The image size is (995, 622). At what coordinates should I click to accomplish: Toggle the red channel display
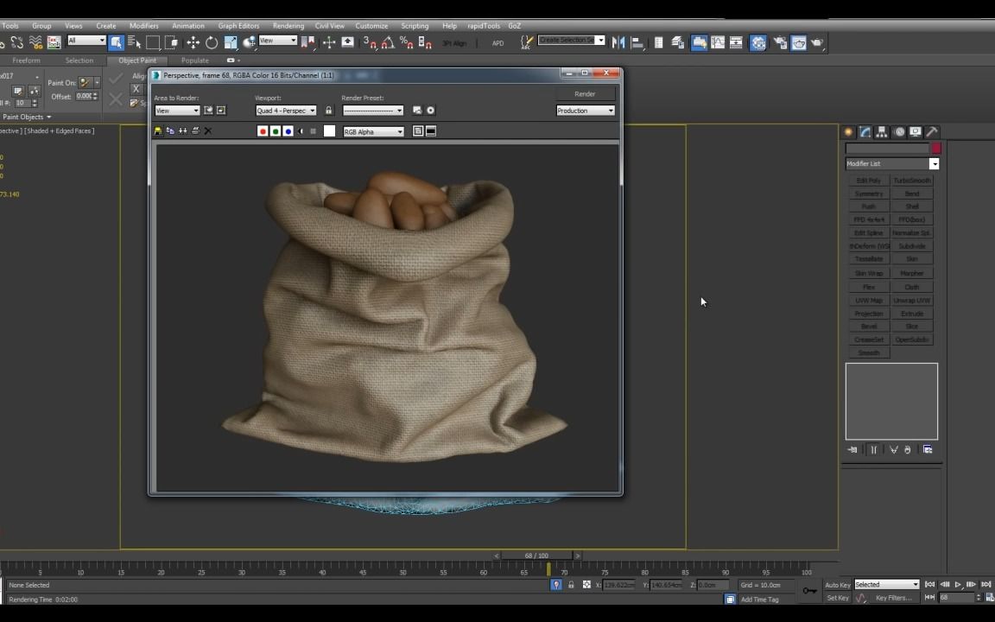pyautogui.click(x=263, y=131)
